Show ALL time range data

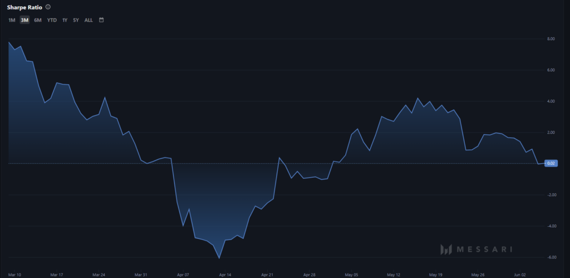[x=89, y=21]
